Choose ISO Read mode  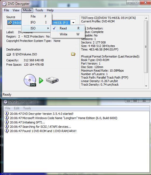[68, 28]
